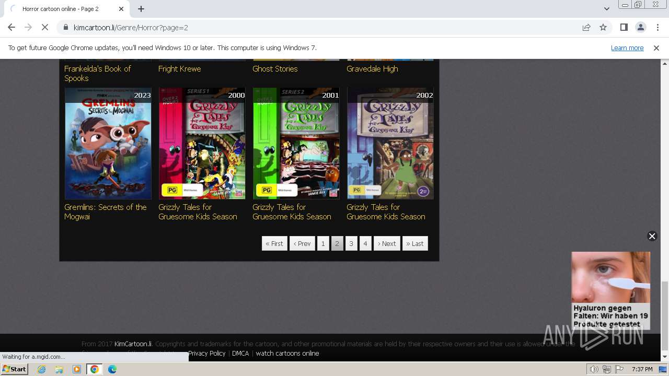
Task: Expand the tab search dropdown
Action: [x=606, y=9]
